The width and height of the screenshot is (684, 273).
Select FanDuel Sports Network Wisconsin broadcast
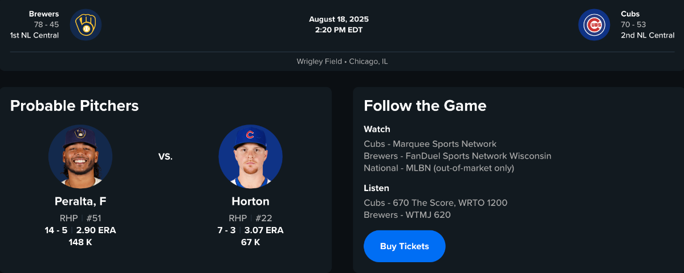click(457, 156)
